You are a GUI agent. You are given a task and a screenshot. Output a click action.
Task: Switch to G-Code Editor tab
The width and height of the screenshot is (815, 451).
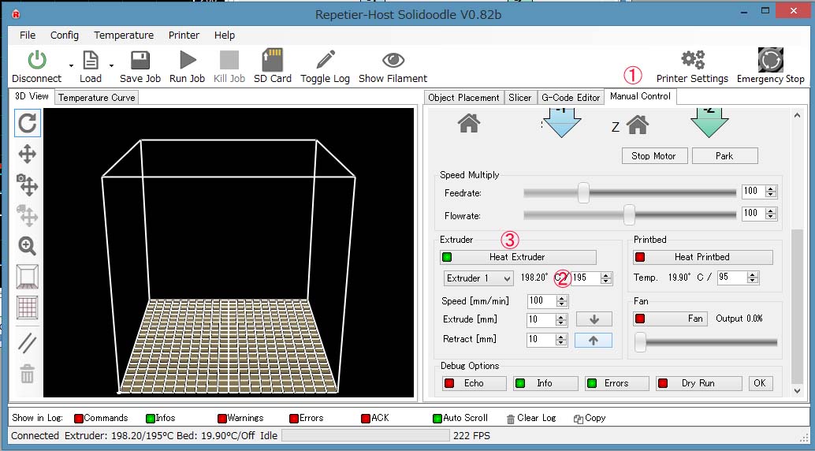point(571,98)
